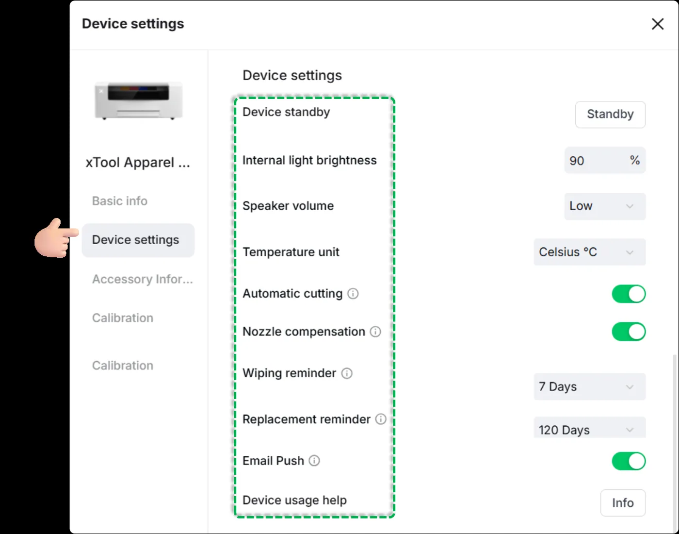Click the Info button for device usage help

tap(623, 503)
